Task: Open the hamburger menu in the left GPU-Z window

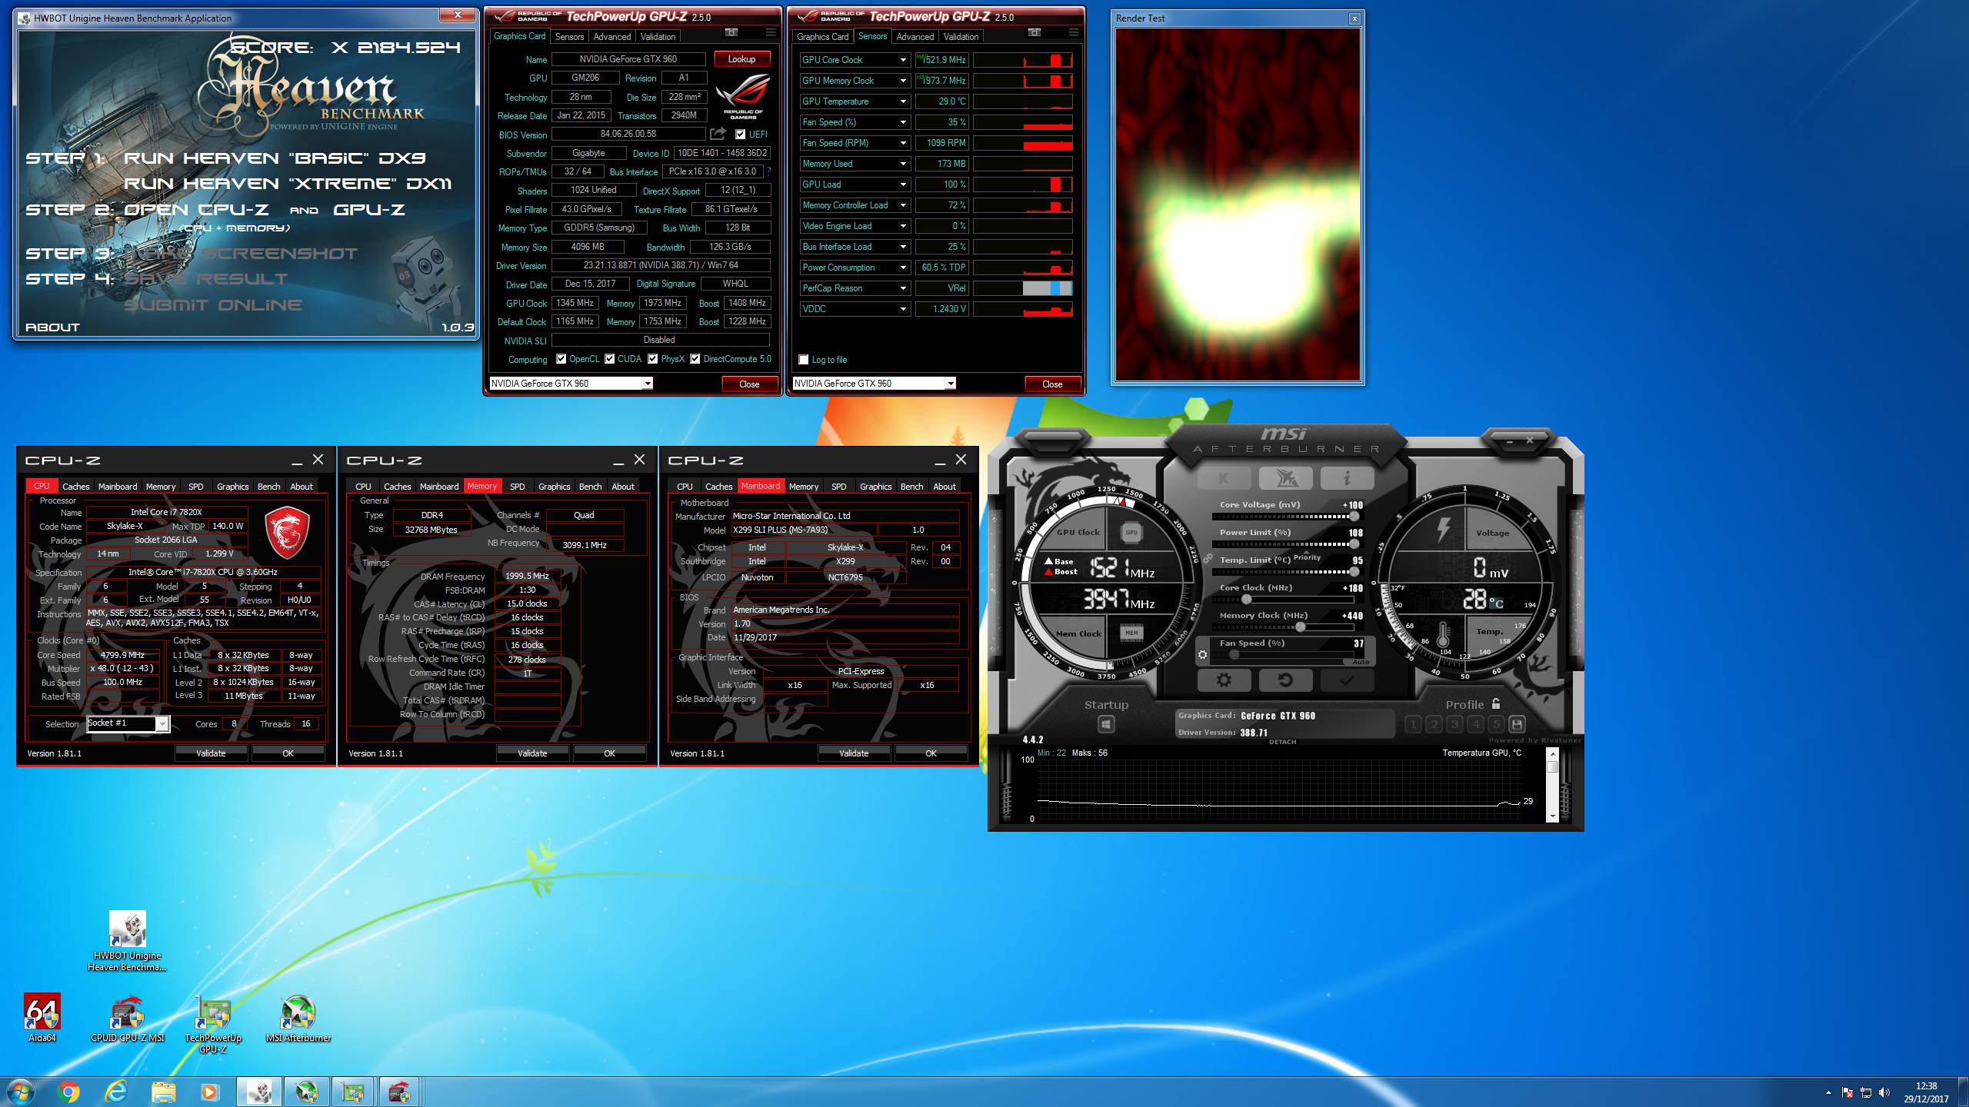Action: coord(771,32)
